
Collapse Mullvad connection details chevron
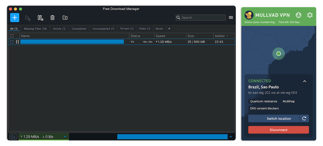[305, 81]
